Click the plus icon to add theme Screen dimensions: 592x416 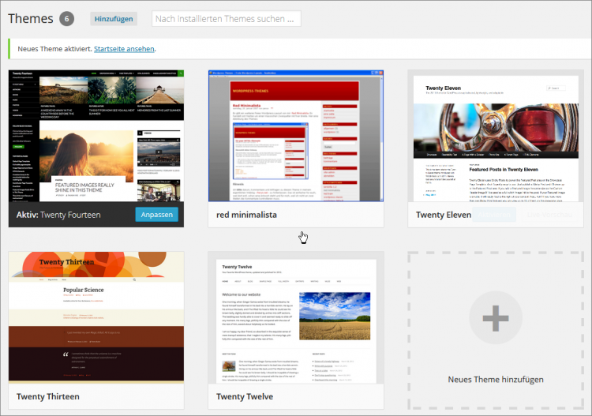[x=496, y=319]
